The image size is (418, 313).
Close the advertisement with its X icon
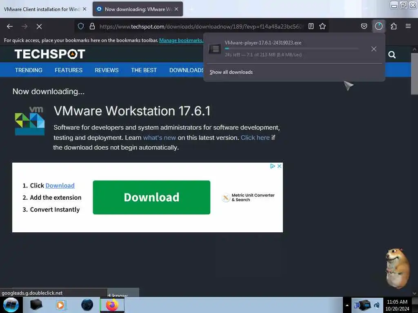279,166
